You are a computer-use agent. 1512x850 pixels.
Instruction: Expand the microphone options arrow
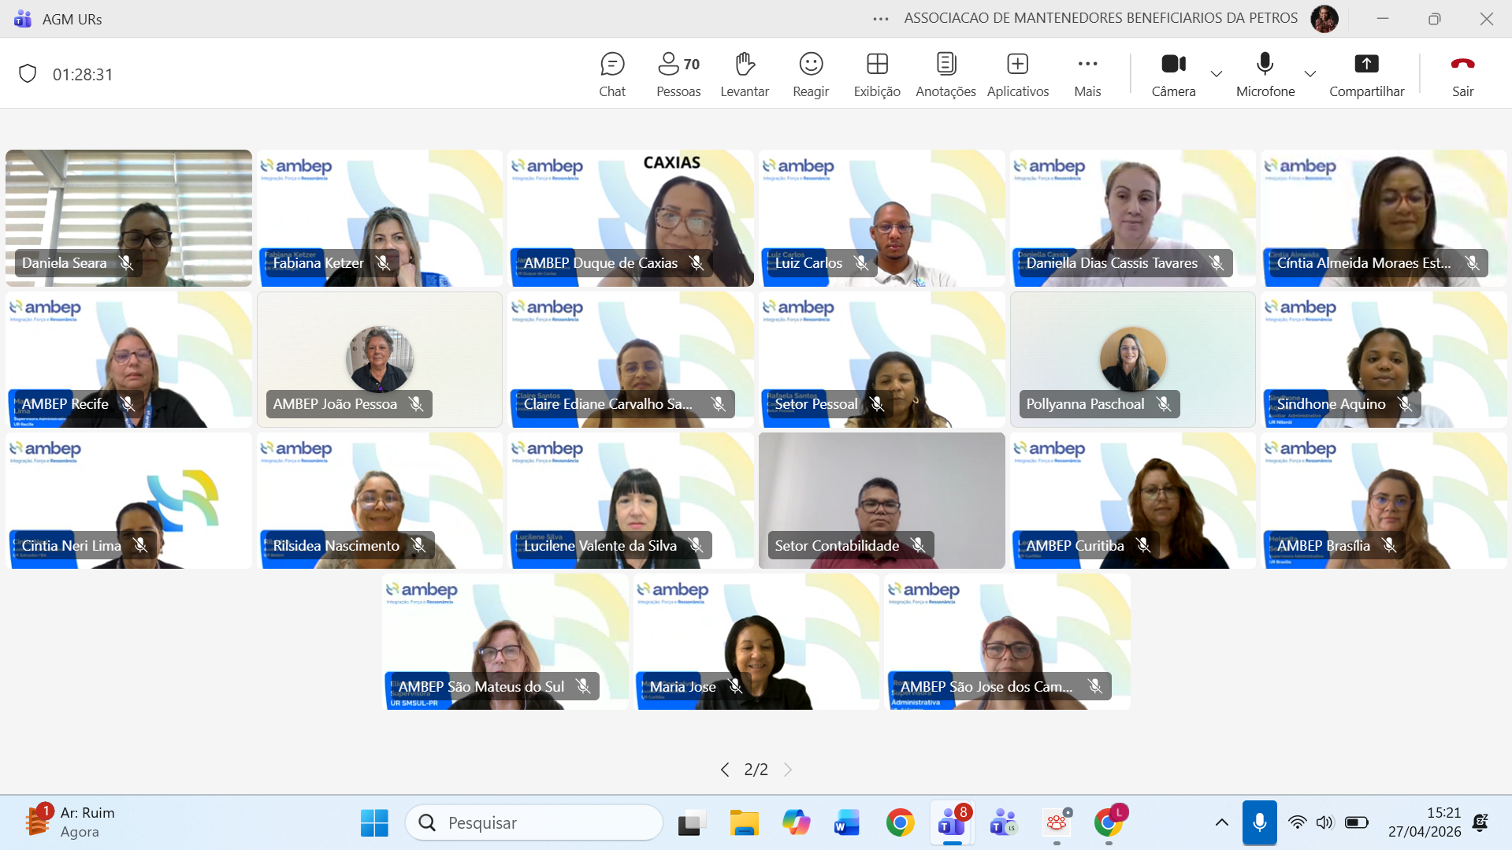1310,74
